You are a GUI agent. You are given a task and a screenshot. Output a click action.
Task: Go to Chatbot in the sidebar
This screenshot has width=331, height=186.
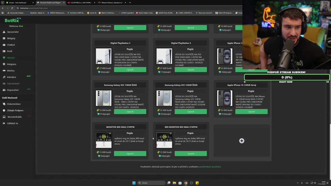pyautogui.click(x=11, y=45)
